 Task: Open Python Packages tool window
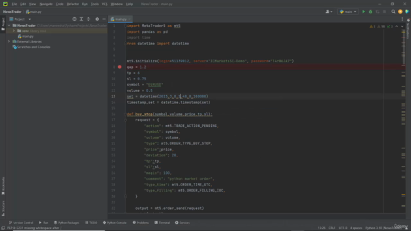[x=66, y=223]
